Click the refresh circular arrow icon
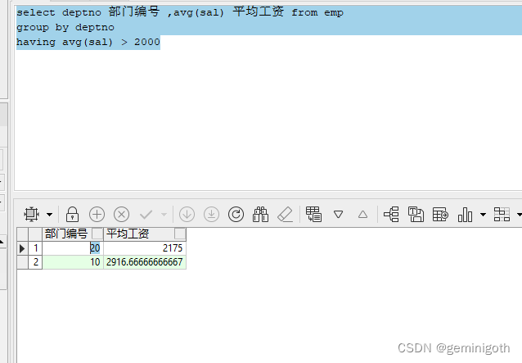 (x=236, y=214)
